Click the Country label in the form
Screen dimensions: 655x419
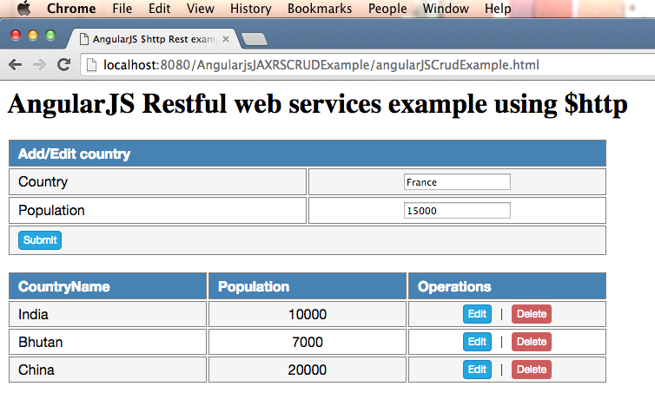(x=43, y=181)
